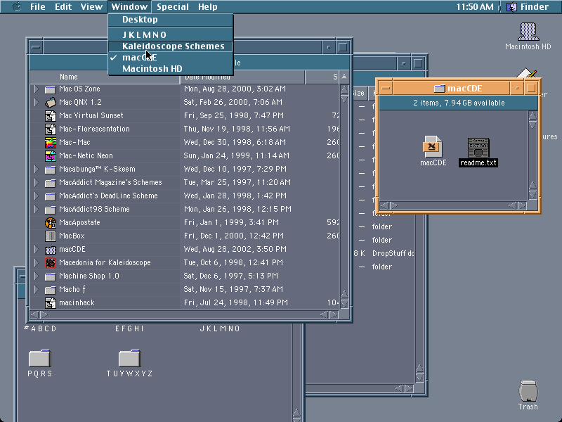Click "2 items, 7.94 GB available" status text
The image size is (562, 422).
pyautogui.click(x=459, y=103)
